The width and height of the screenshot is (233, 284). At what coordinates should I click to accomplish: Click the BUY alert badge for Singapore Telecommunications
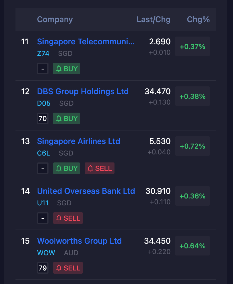[66, 69]
